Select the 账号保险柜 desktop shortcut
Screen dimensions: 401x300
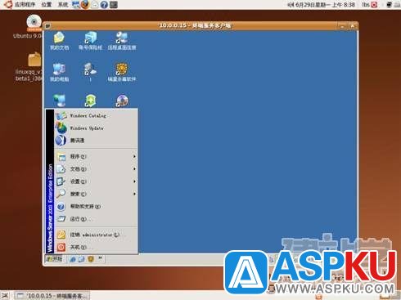[90, 41]
